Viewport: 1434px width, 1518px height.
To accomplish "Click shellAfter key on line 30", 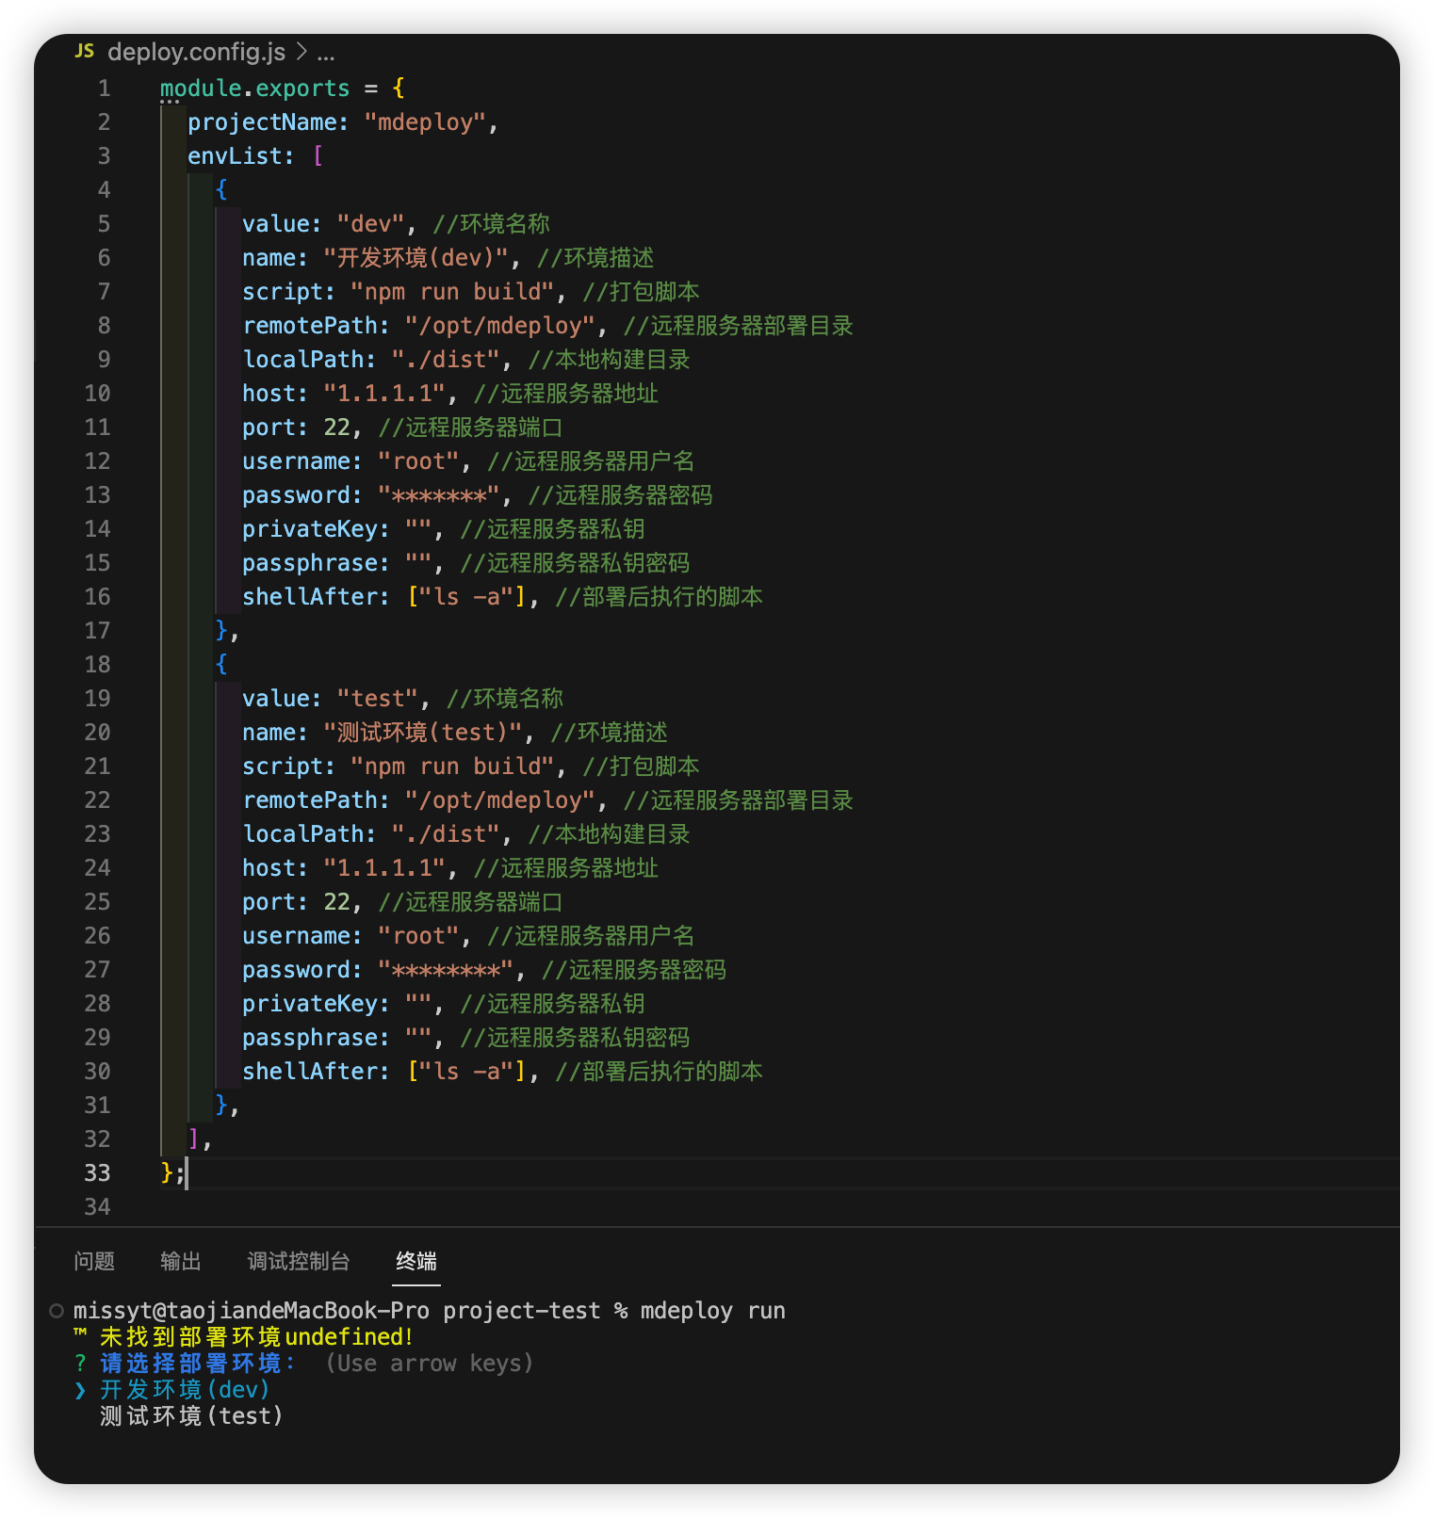I will click(x=309, y=1072).
